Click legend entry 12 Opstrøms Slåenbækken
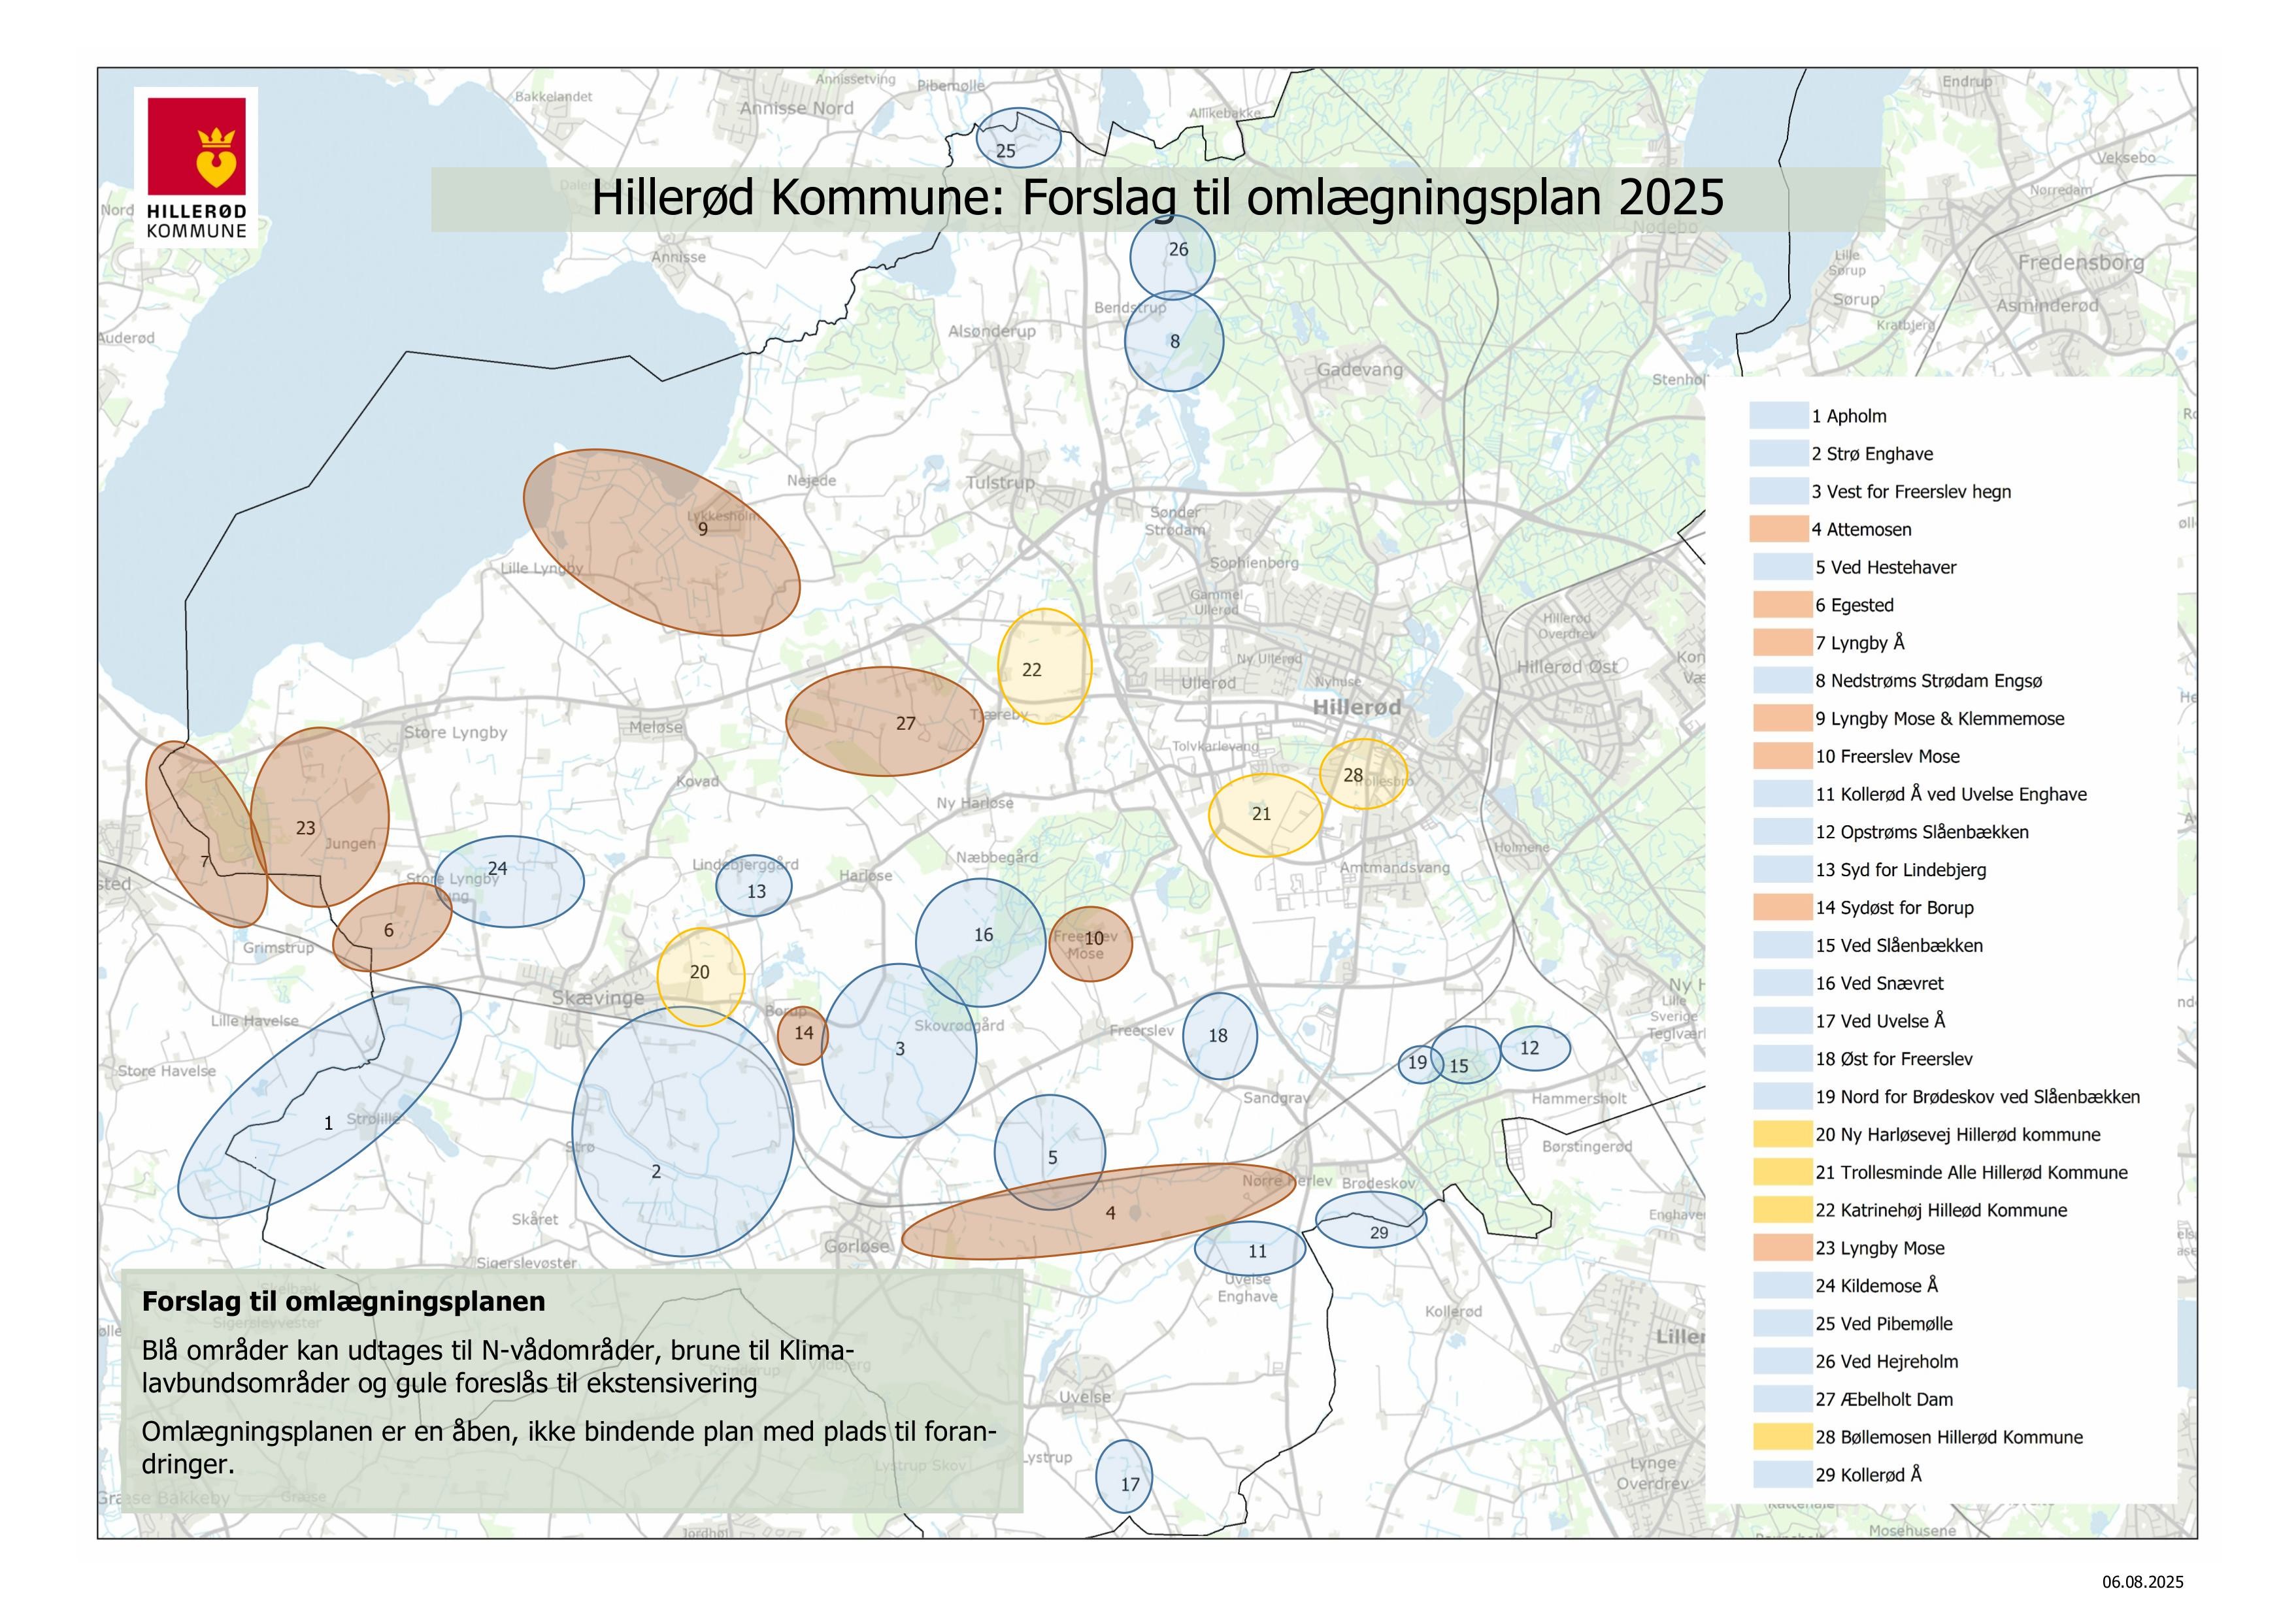The width and height of the screenshot is (2296, 1623). pyautogui.click(x=1922, y=832)
